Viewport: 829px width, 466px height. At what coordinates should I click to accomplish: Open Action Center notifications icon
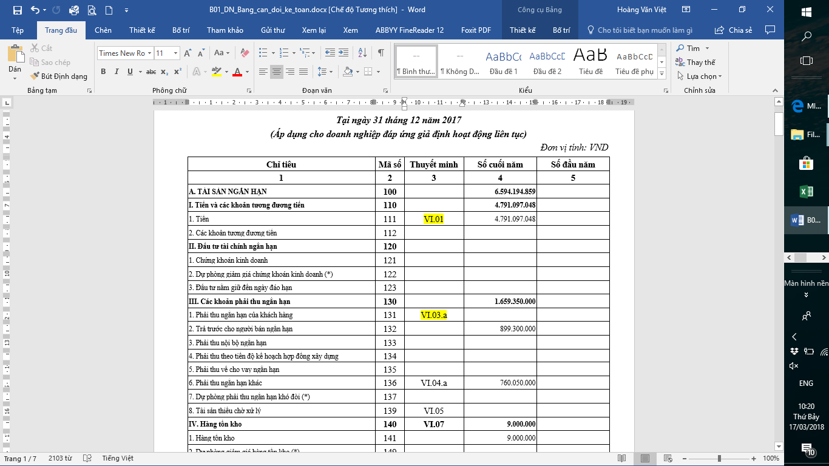click(x=808, y=450)
